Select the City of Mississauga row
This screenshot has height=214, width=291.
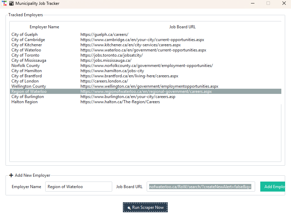[146, 60]
